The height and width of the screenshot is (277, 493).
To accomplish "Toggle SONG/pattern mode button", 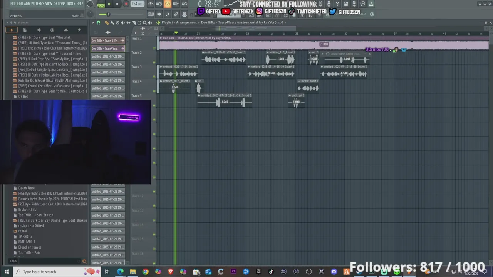I will point(101,4).
